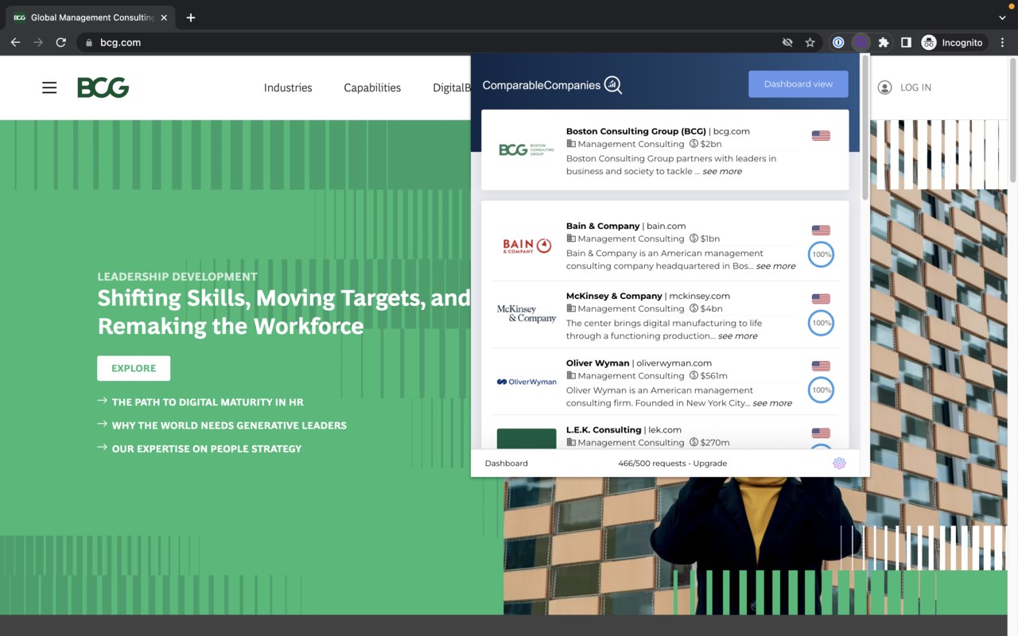Click the eye-slashed tracking icon in address bar

[x=787, y=42]
